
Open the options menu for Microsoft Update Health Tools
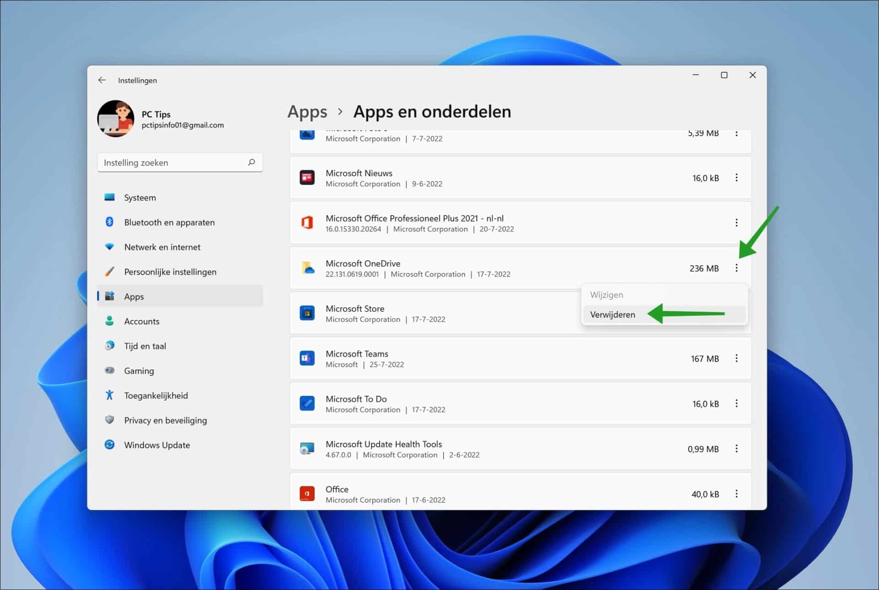point(737,449)
